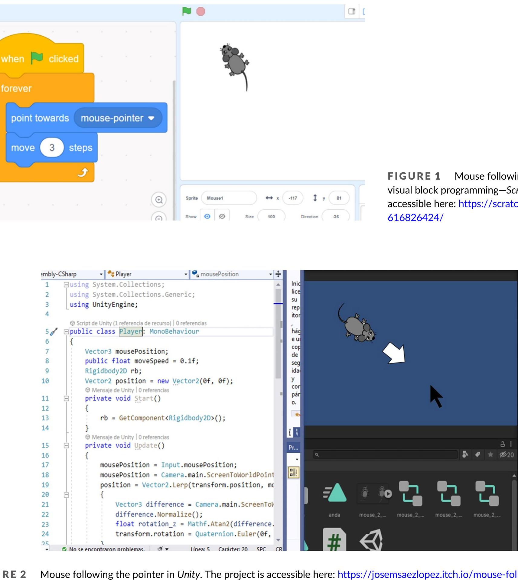
Task: Click the y coordinate field showing 81
Action: tap(339, 198)
